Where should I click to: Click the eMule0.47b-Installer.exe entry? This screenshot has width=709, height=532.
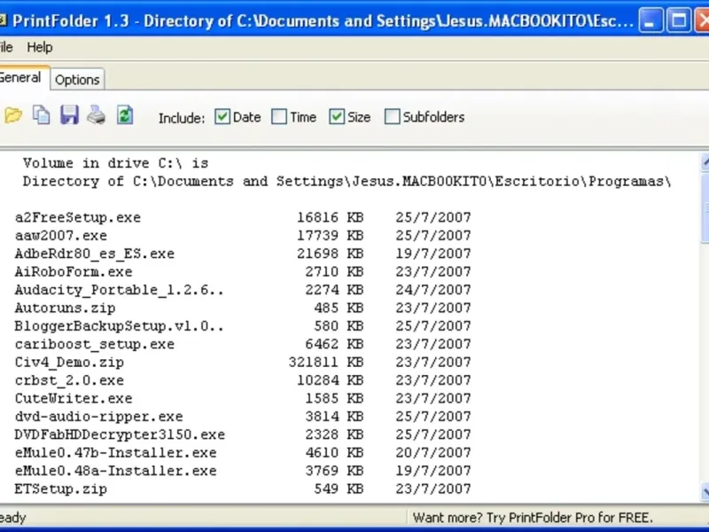(116, 453)
